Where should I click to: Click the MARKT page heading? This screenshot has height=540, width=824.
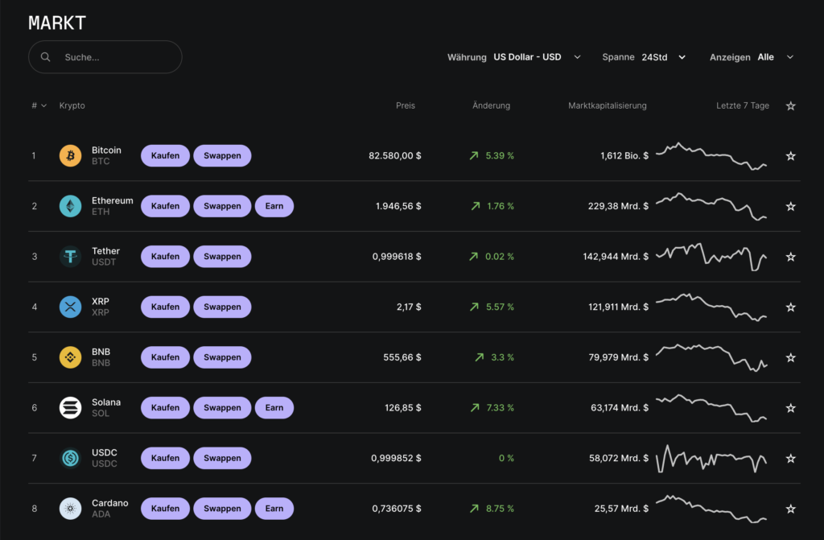57,23
